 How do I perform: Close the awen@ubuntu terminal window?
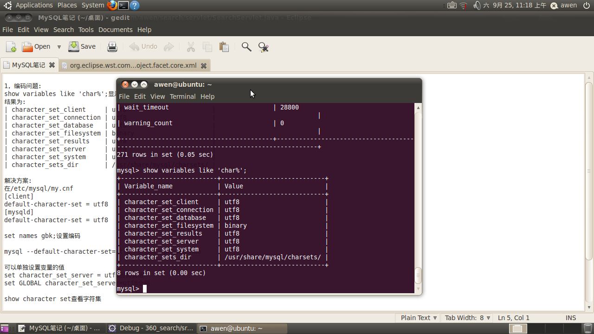(125, 84)
